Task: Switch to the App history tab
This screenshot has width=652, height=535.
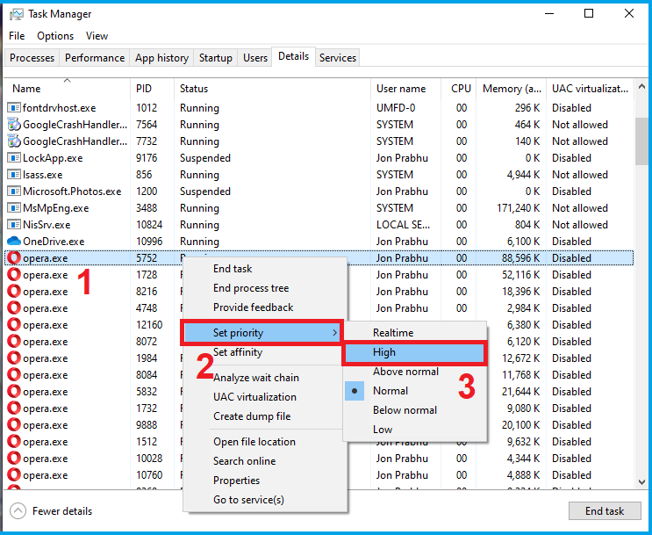Action: (161, 58)
